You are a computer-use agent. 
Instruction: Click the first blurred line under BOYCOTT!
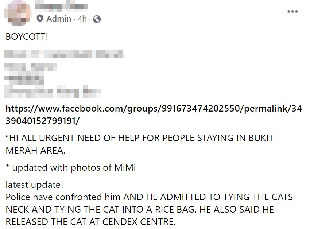click(65, 55)
